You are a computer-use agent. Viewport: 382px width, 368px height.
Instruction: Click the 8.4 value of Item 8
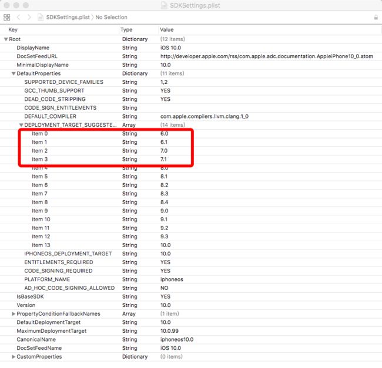pos(164,202)
